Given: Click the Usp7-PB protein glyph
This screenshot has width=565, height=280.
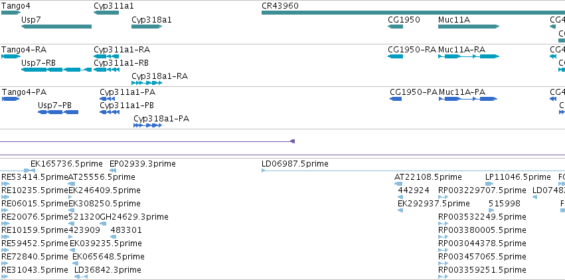Looking at the screenshot, I should tap(58, 112).
